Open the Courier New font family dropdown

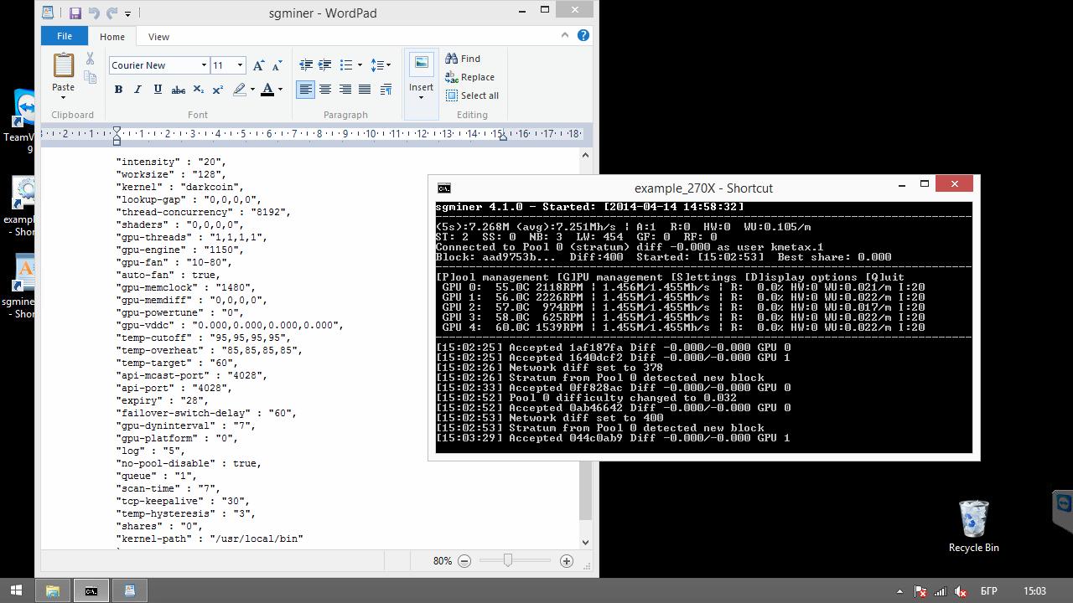[x=203, y=65]
